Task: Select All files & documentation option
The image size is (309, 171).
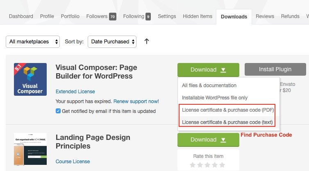Action: [209, 85]
